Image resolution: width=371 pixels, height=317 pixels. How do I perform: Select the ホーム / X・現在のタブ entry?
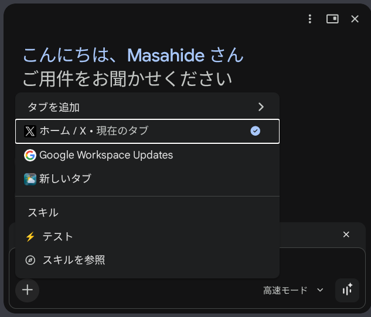pyautogui.click(x=94, y=131)
